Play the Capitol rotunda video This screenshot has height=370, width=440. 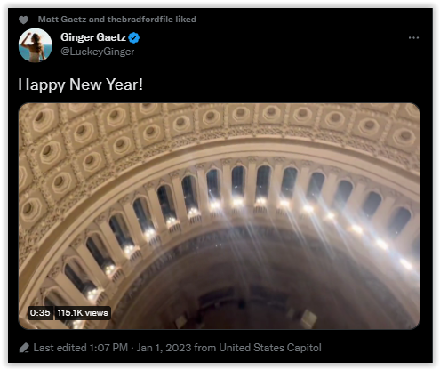[x=219, y=216]
